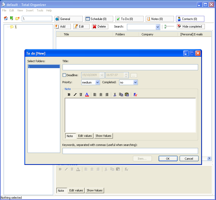Copy selection in To do dialog note toolbar

(x=121, y=95)
